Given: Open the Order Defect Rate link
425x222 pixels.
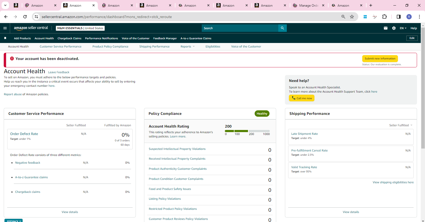Looking at the screenshot, I should (x=24, y=134).
